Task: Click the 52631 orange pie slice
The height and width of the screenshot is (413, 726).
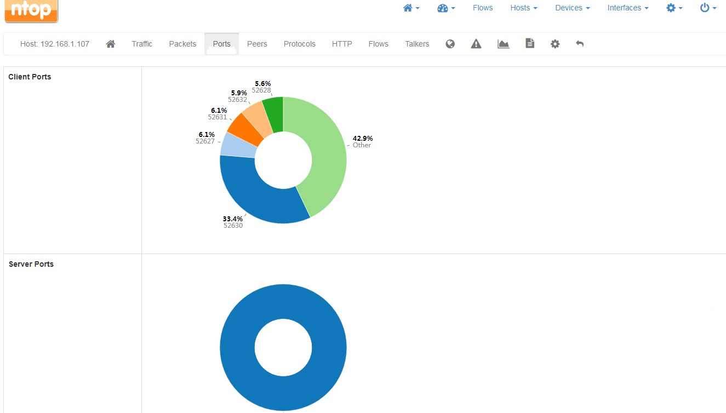Action: (x=245, y=129)
